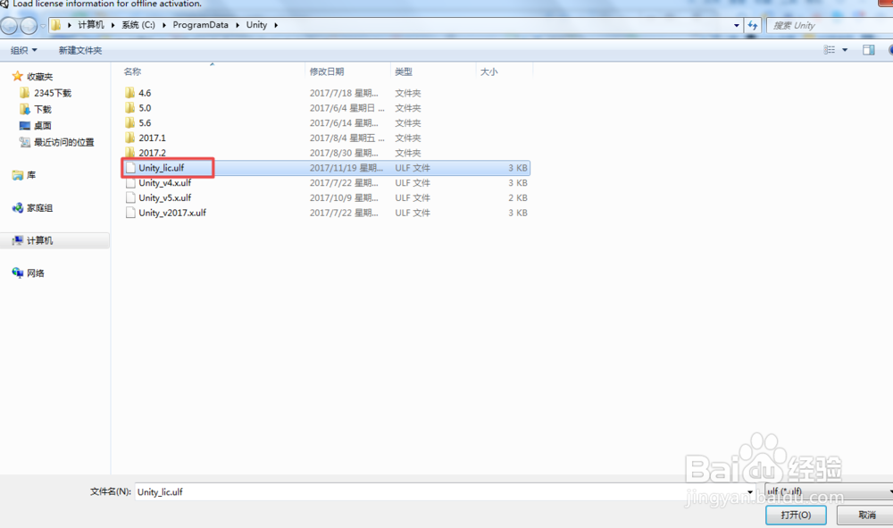Screen dimensions: 893x528
Task: Click the 打开(O) button
Action: coord(796,515)
